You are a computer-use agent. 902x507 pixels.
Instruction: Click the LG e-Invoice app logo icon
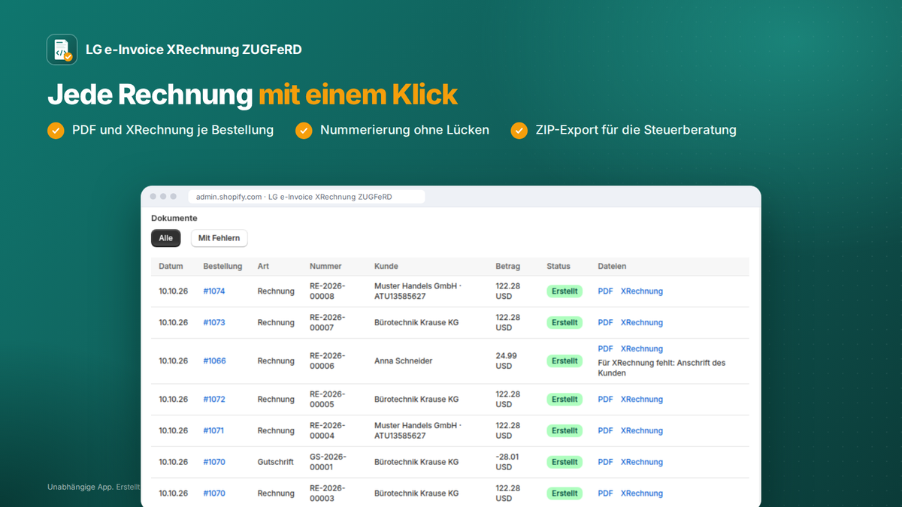pyautogui.click(x=62, y=50)
